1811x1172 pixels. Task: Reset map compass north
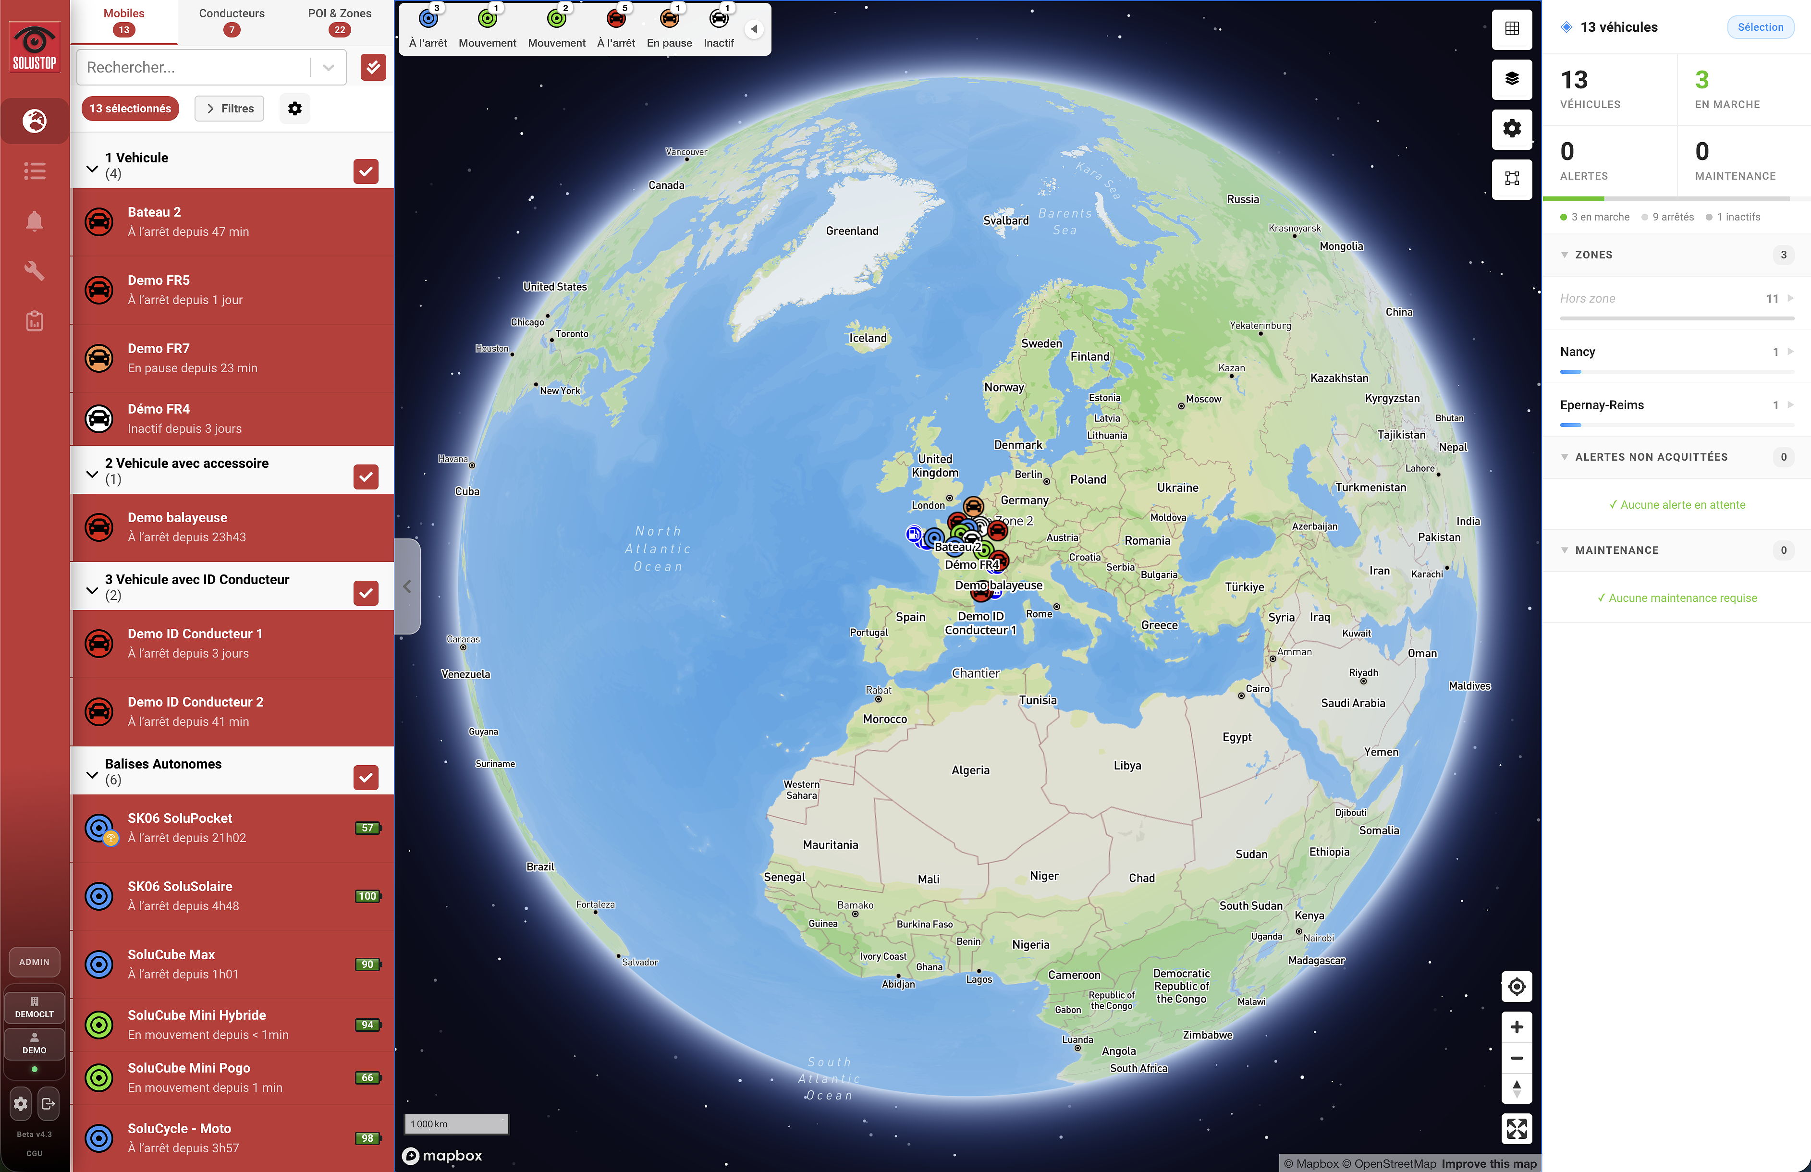point(1517,1088)
